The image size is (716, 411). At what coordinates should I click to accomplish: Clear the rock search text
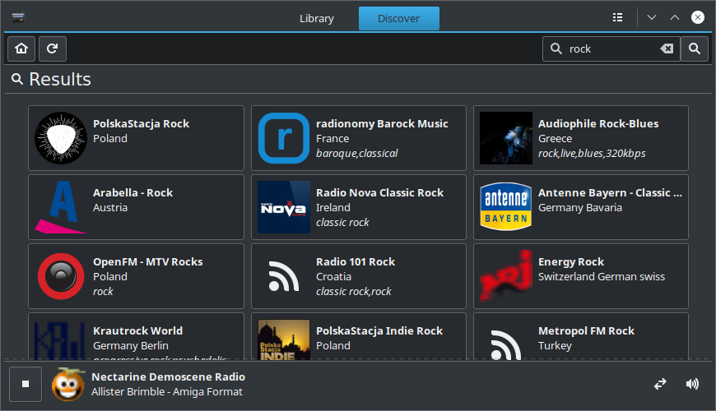pyautogui.click(x=667, y=48)
